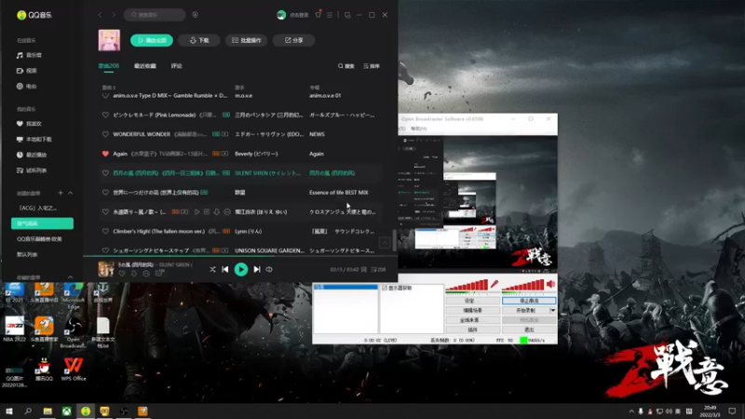This screenshot has width=745, height=419.
Task: Like the anim.o.v.e Type D MIX song
Action: click(x=105, y=96)
